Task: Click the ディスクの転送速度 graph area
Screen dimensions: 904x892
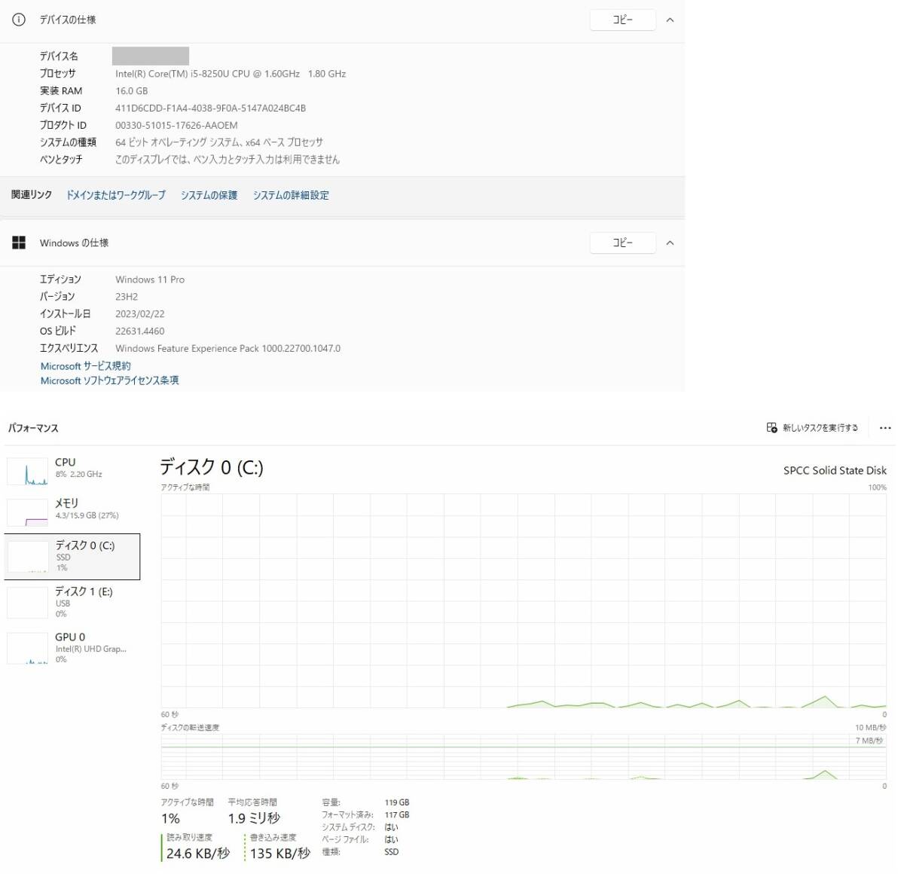Action: (x=524, y=757)
